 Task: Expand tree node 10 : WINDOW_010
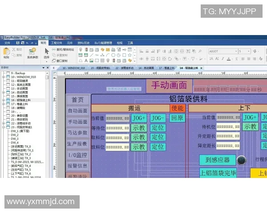[x=3, y=77]
